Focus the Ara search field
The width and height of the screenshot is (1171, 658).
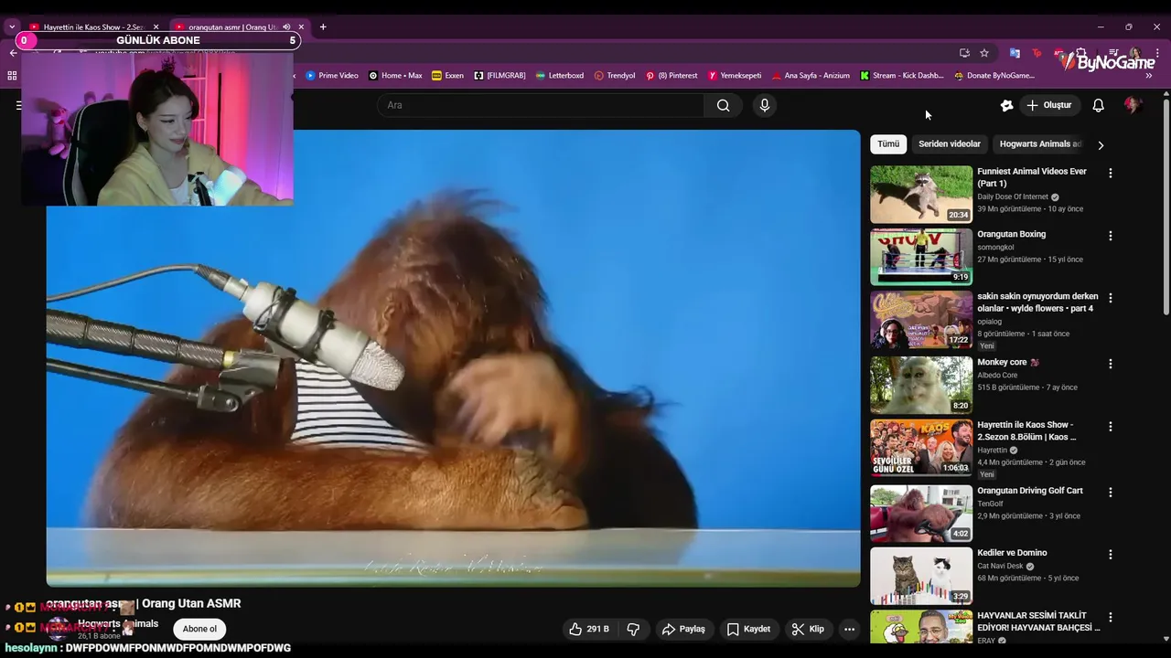[x=541, y=105]
